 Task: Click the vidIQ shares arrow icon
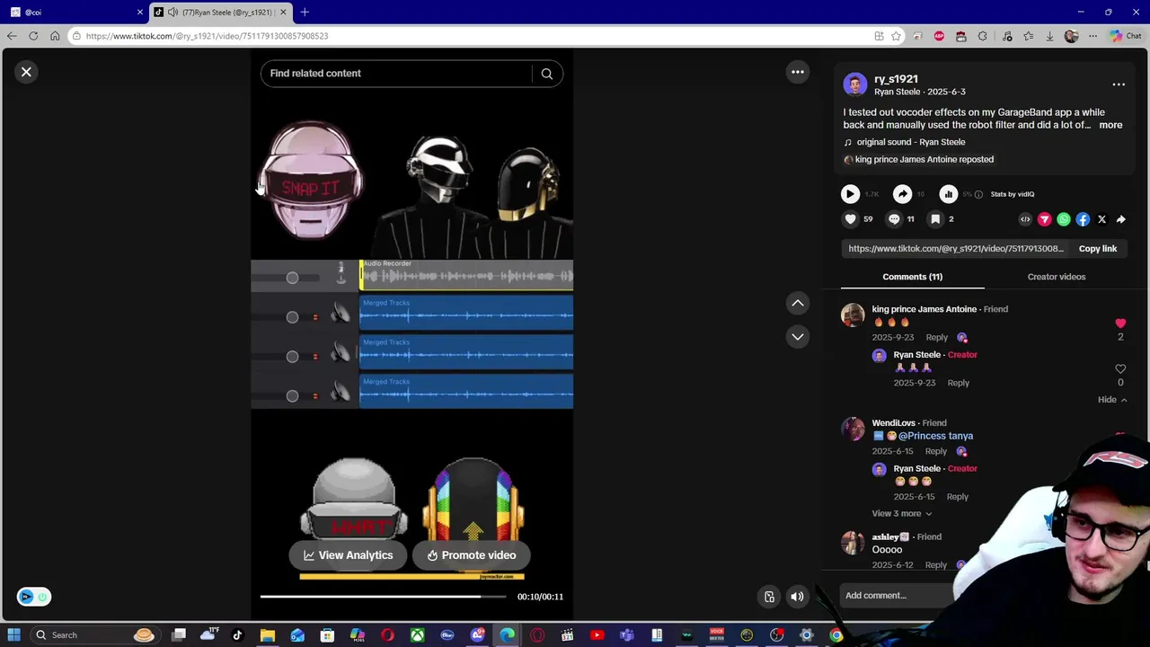[x=902, y=194]
